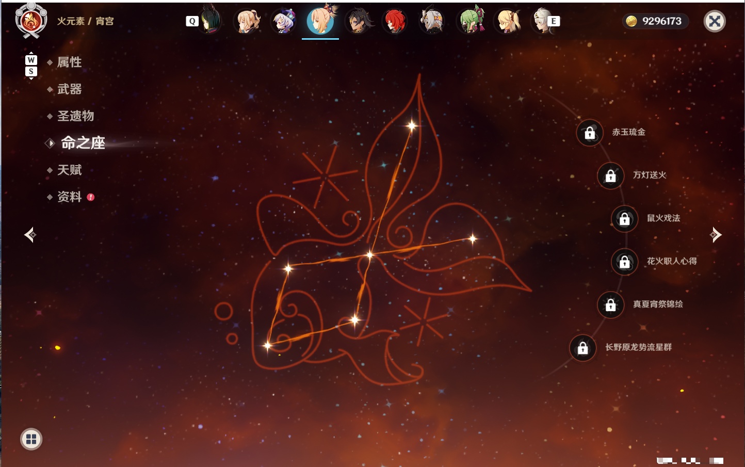745x467 pixels.
Task: Select Qiqi's purple-hat avatar
Action: pos(284,21)
